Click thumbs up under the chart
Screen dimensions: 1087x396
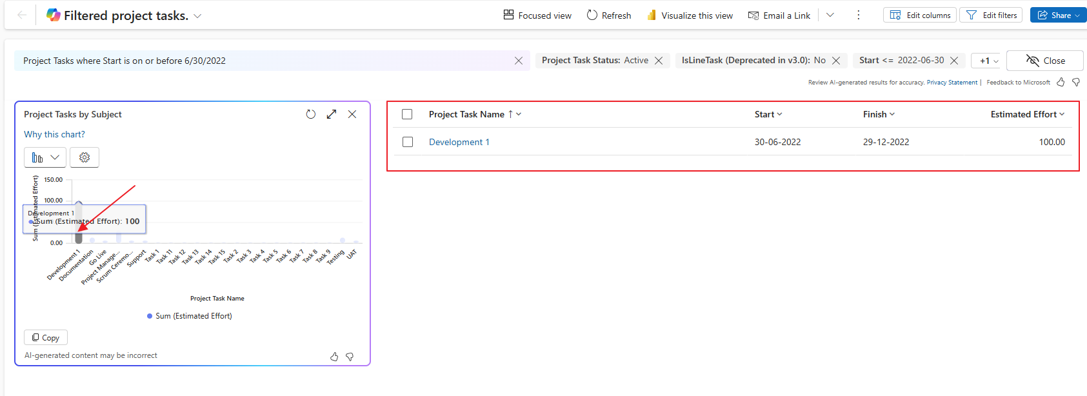(334, 357)
